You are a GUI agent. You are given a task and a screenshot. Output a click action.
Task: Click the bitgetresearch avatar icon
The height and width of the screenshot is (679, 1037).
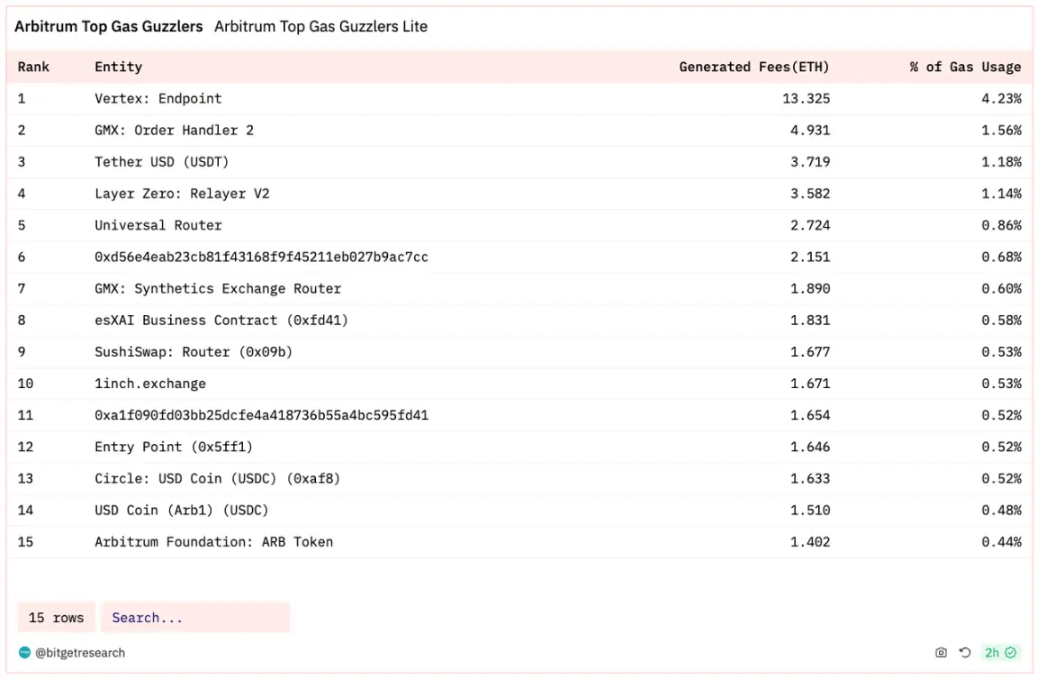coord(24,653)
